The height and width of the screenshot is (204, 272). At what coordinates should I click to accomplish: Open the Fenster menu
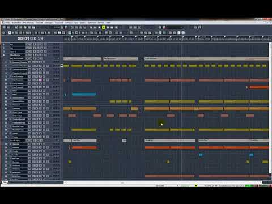point(101,23)
